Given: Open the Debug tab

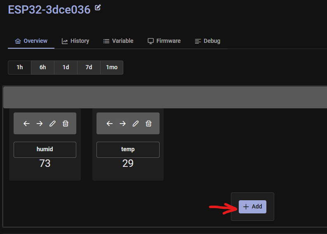Looking at the screenshot, I should point(207,41).
